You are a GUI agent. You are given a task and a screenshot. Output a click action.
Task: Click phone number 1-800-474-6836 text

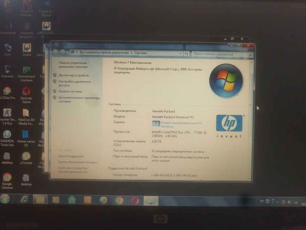pos(174,175)
